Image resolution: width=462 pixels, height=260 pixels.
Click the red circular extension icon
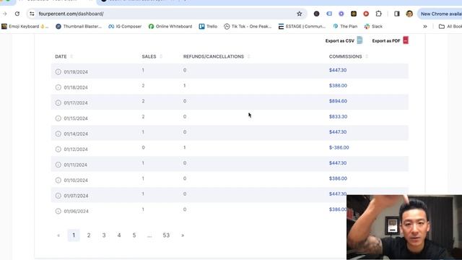(366, 14)
